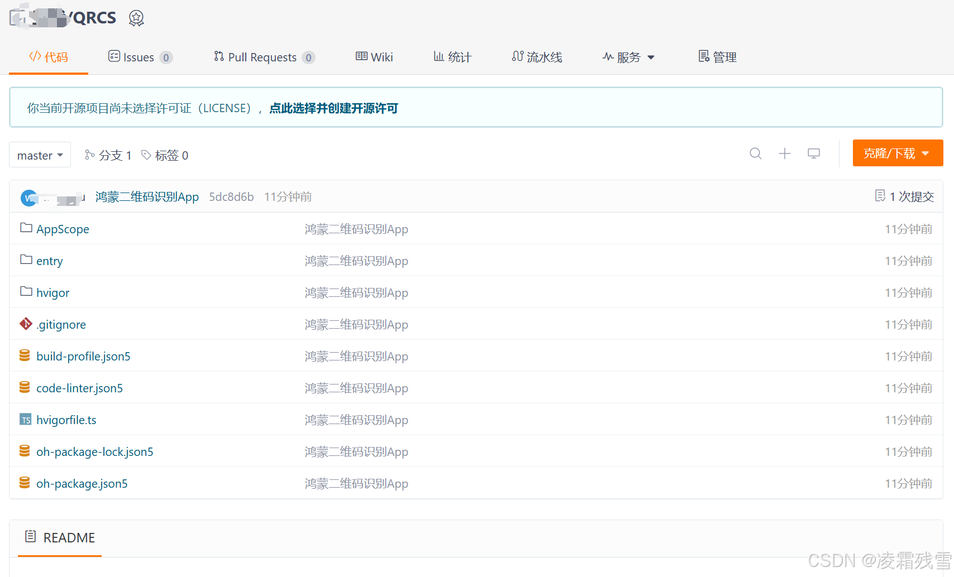Click 11分钟前 timestamp in .gitignore row

click(908, 324)
